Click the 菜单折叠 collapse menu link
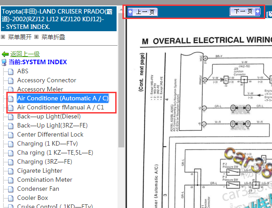Viewport: 272px width, 208px height. coord(53,37)
